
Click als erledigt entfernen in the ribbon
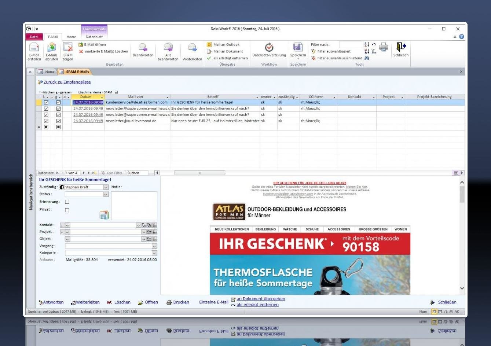pos(227,58)
